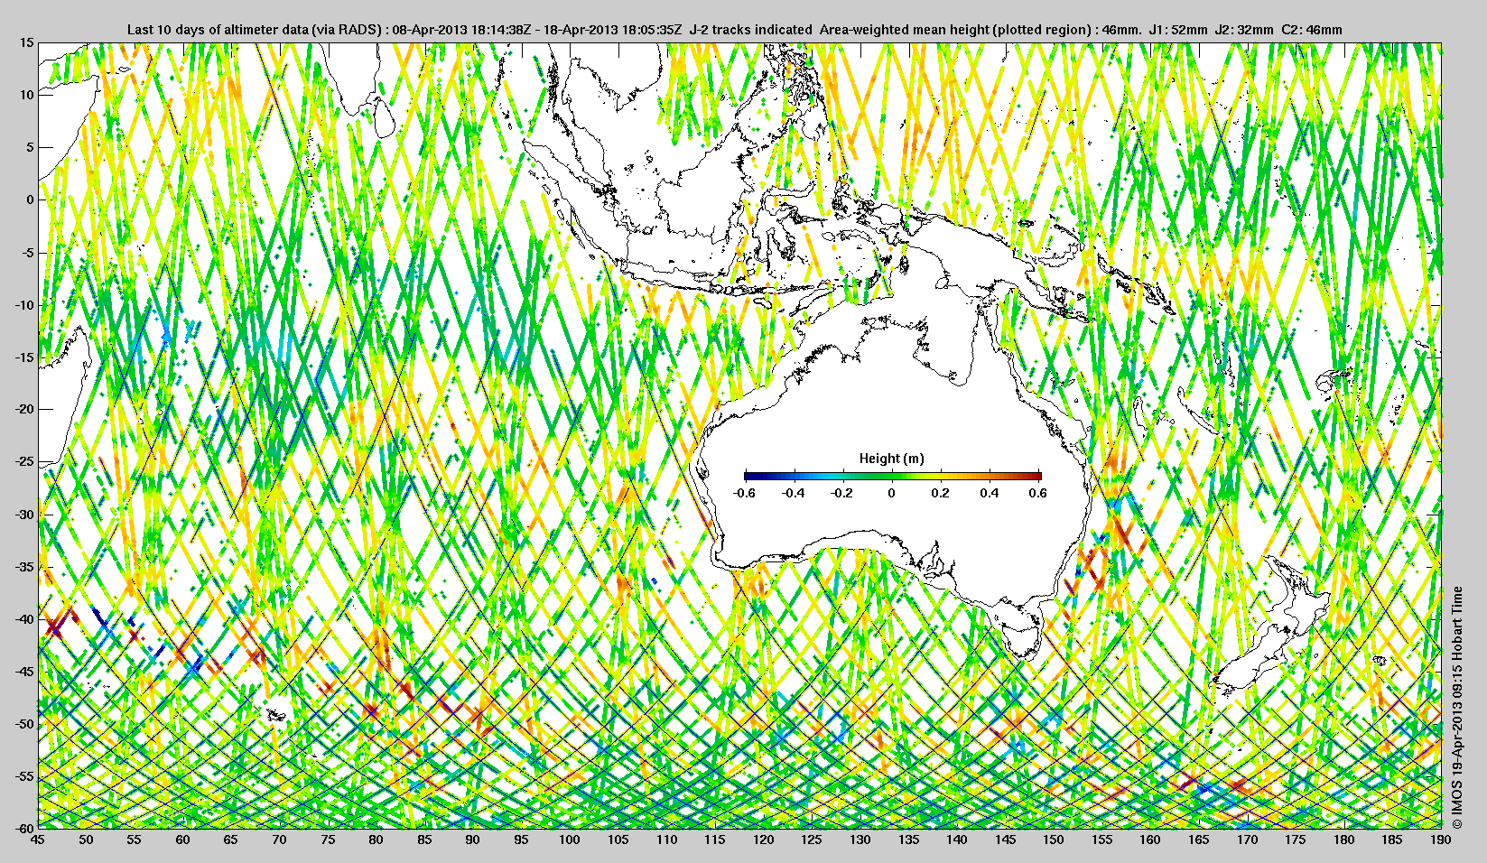This screenshot has height=863, width=1487.
Task: Click longitude axis label '160'
Action: coord(1150,840)
